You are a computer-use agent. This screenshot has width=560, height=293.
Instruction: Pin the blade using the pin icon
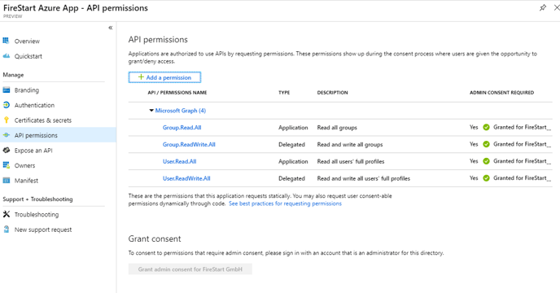point(543,7)
